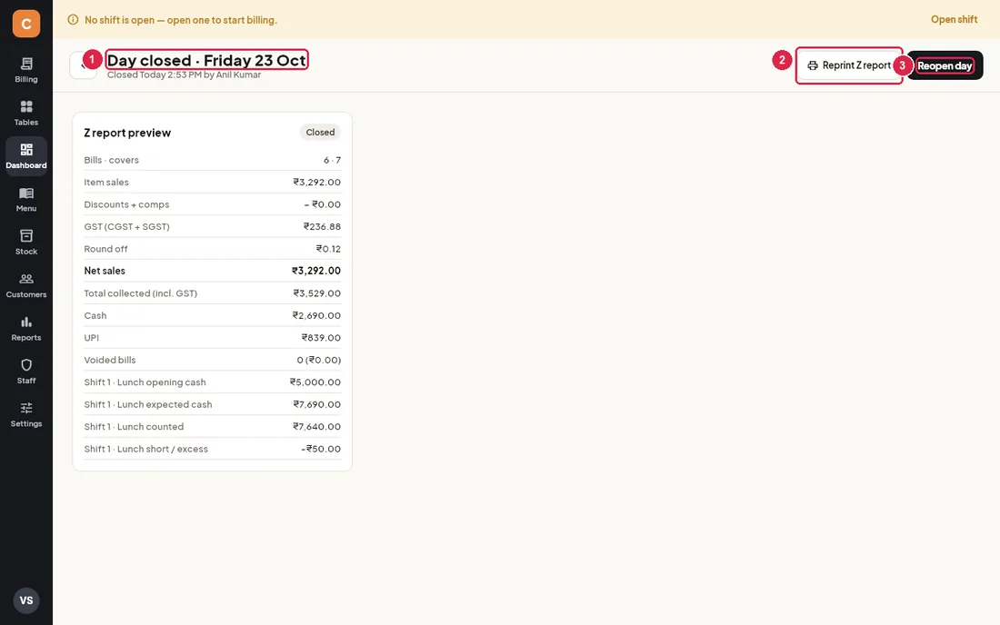Go to Tables in sidebar
This screenshot has height=625, width=1000.
pos(26,113)
